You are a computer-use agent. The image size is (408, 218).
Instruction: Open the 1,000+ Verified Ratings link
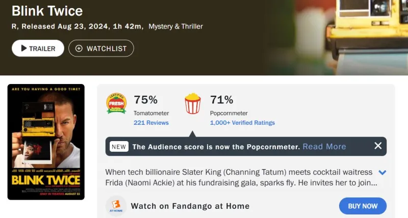[242, 123]
